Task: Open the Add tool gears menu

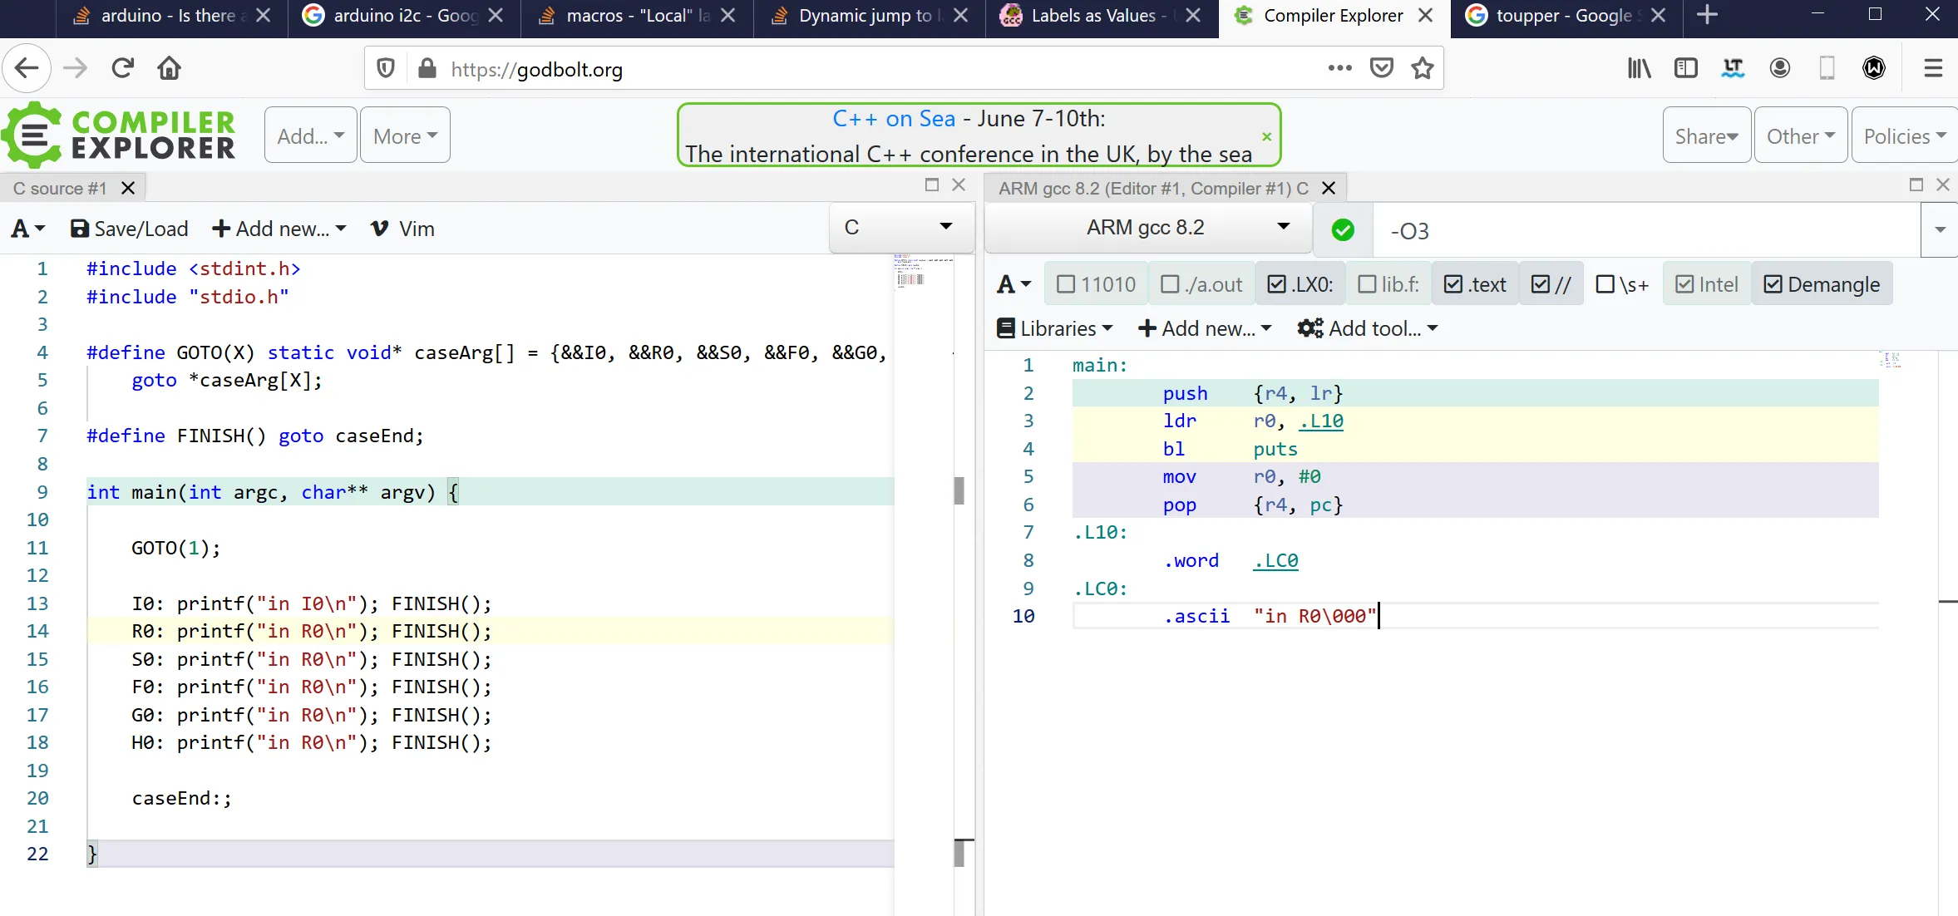Action: 1368,328
